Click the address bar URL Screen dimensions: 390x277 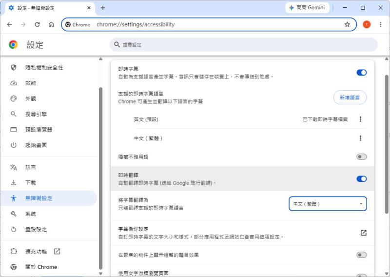[136, 24]
